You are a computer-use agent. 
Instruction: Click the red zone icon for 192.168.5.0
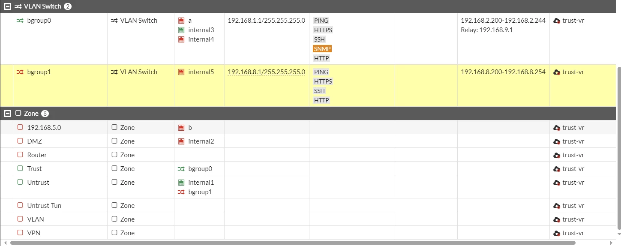tap(20, 127)
